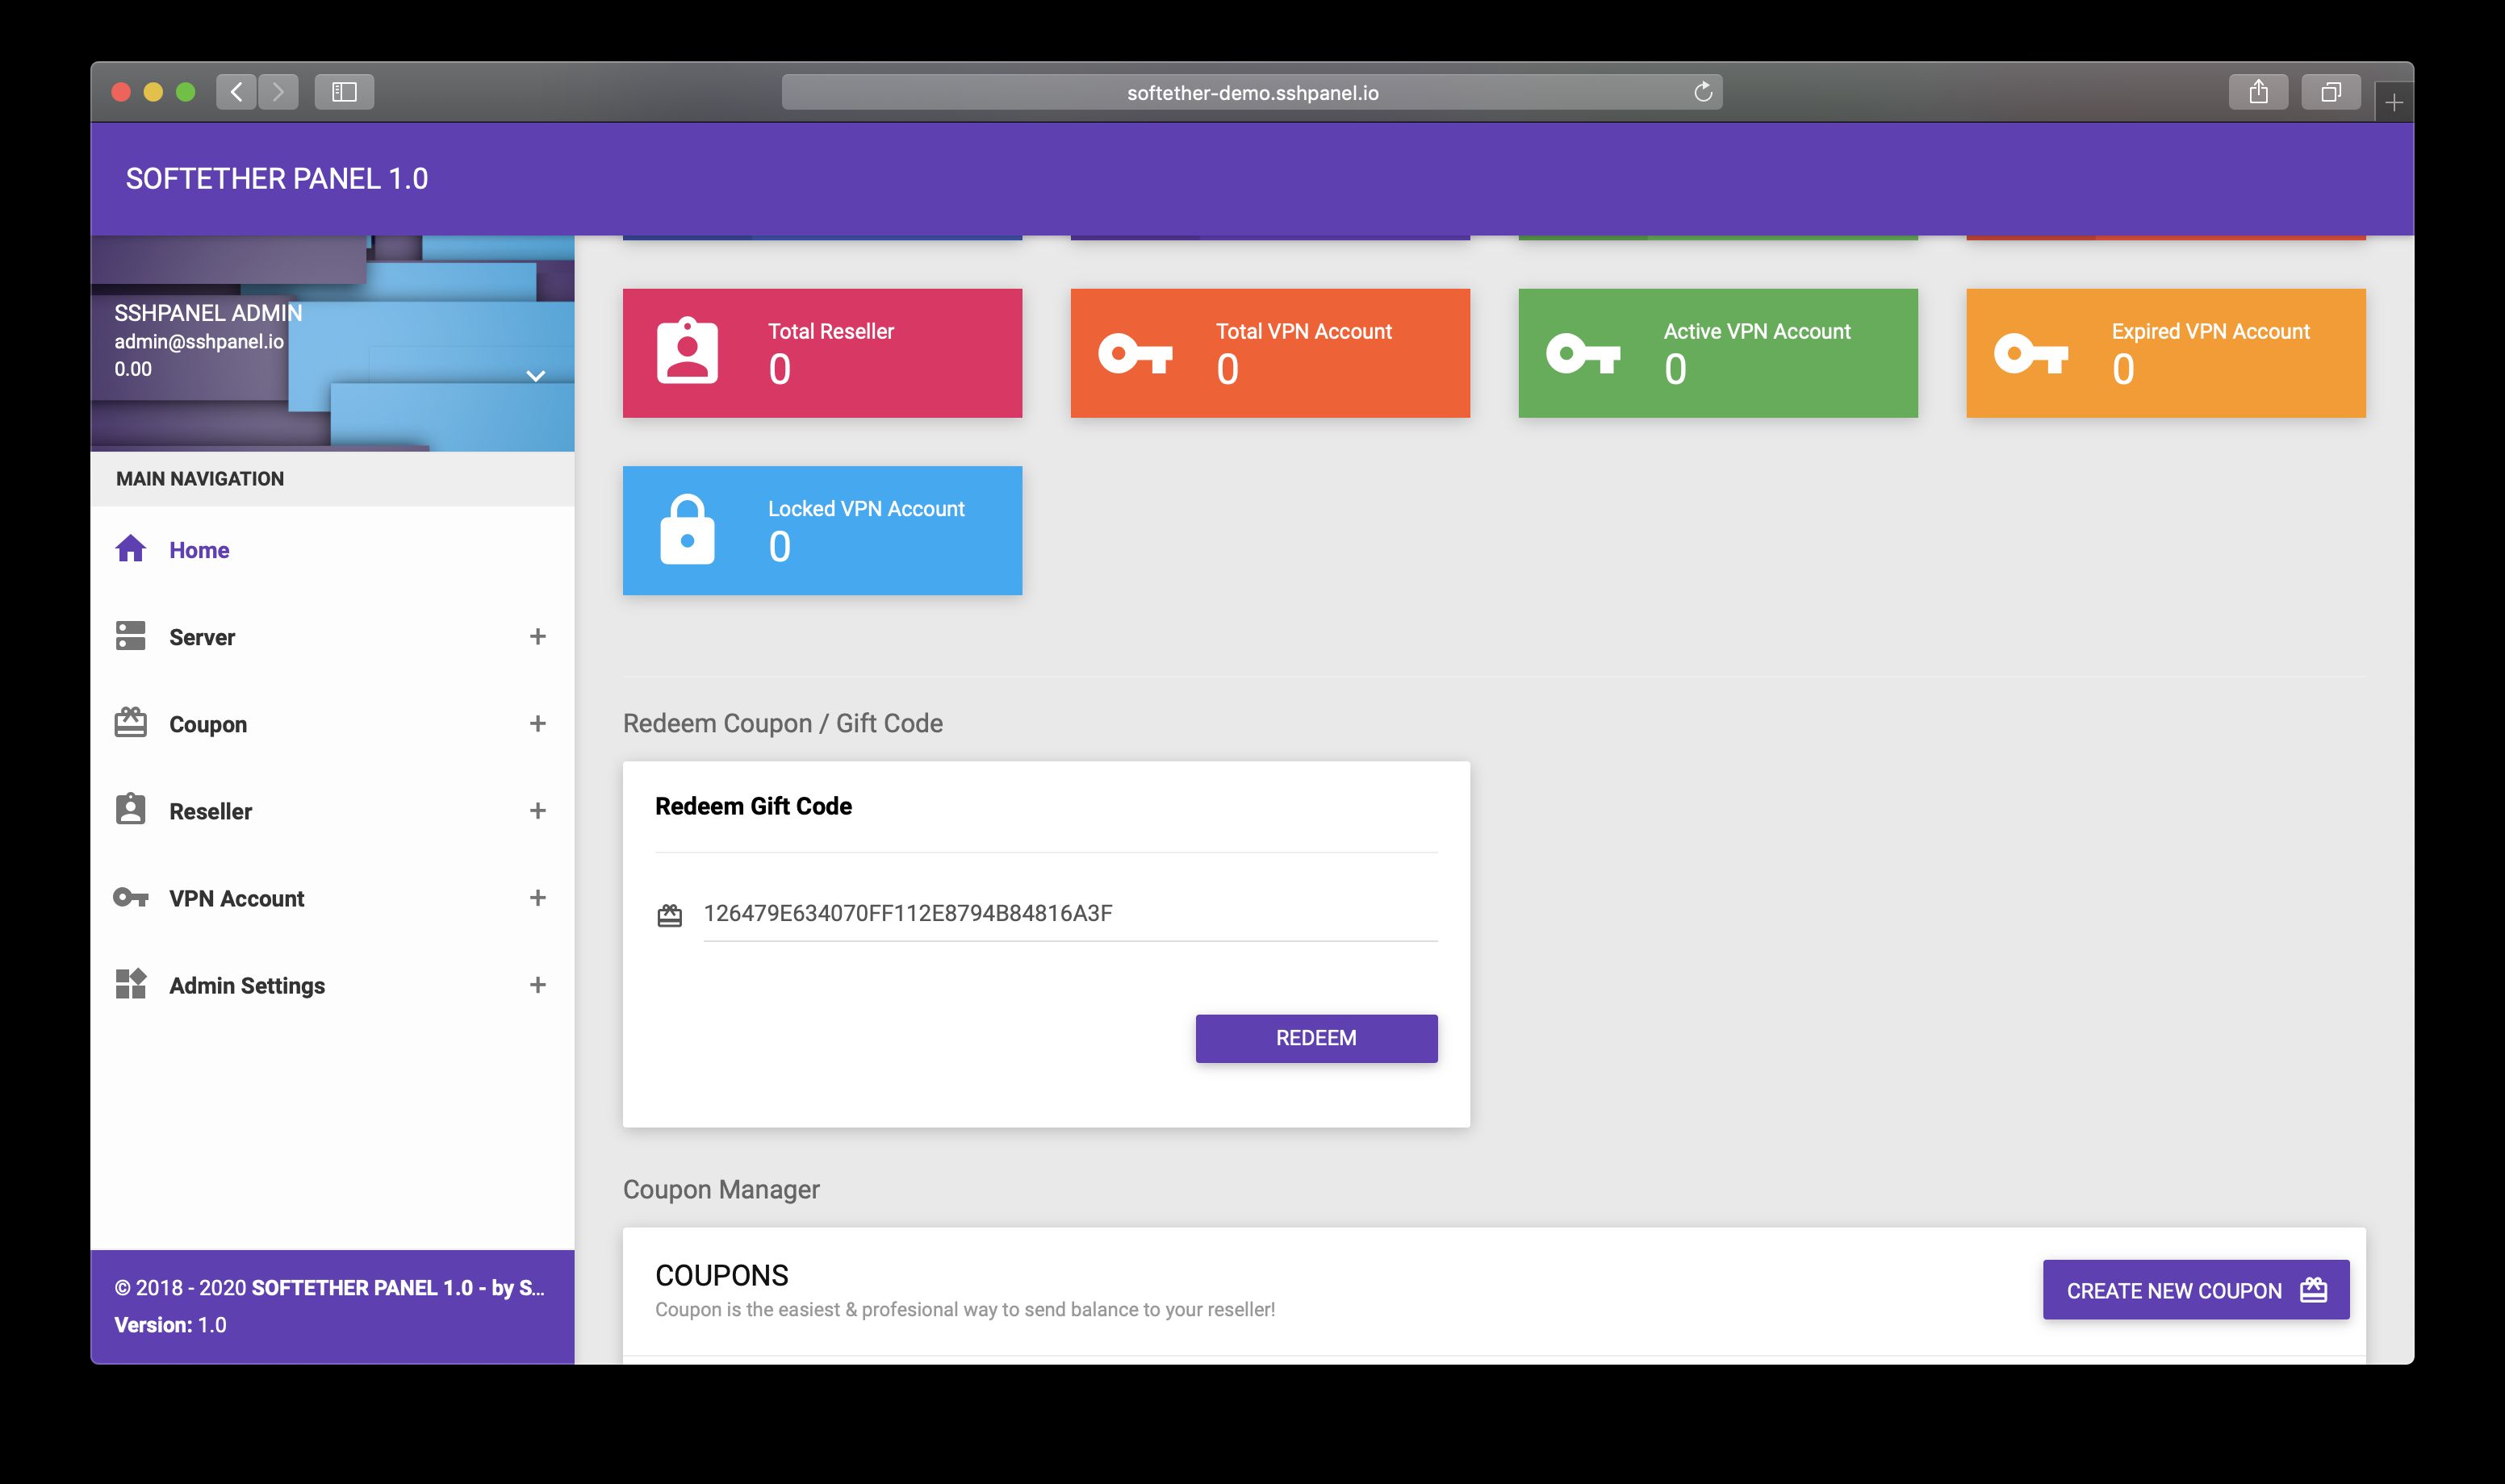Click the Coupon gift card sidebar icon

130,723
